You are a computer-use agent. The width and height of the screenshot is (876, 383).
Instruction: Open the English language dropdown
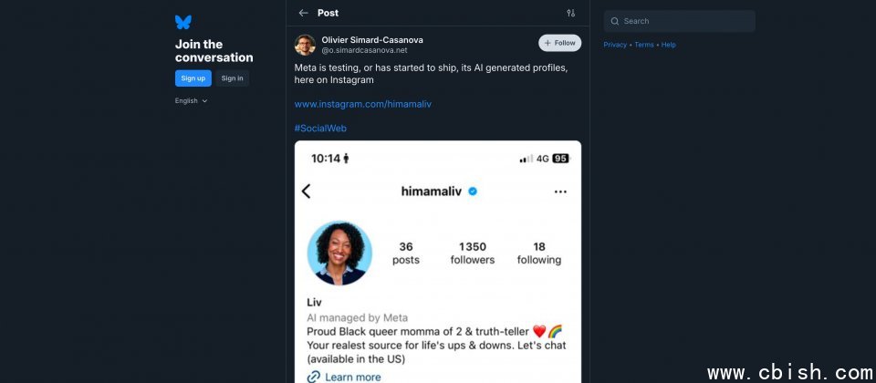[x=192, y=100]
